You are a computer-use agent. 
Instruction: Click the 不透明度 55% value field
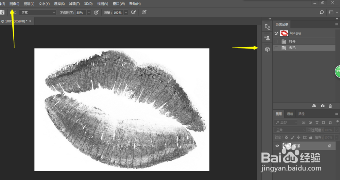pos(81,13)
